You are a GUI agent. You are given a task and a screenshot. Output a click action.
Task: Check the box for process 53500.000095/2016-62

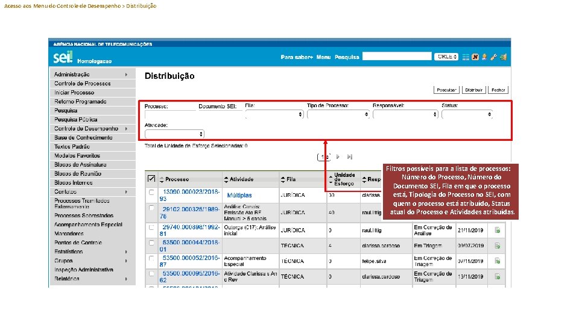[151, 274]
